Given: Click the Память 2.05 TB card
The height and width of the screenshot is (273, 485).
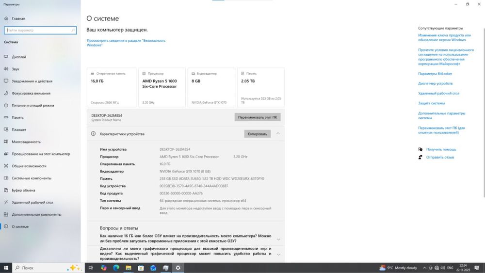Looking at the screenshot, I should point(261,87).
